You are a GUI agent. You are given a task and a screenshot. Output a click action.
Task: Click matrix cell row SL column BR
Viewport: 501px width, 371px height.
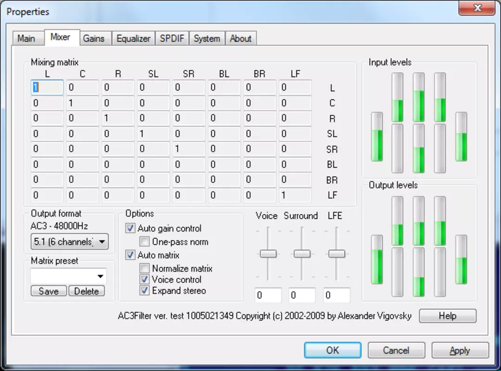click(260, 134)
